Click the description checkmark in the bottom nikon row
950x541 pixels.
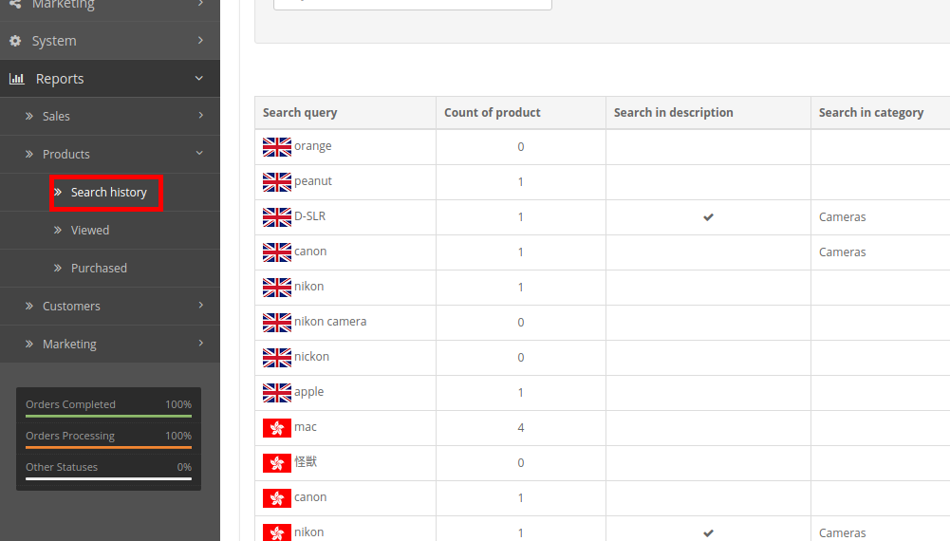[708, 533]
